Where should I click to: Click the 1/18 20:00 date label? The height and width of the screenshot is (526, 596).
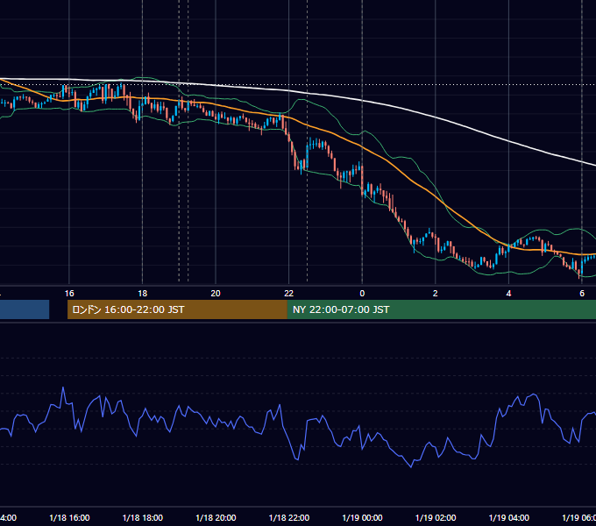pyautogui.click(x=216, y=517)
